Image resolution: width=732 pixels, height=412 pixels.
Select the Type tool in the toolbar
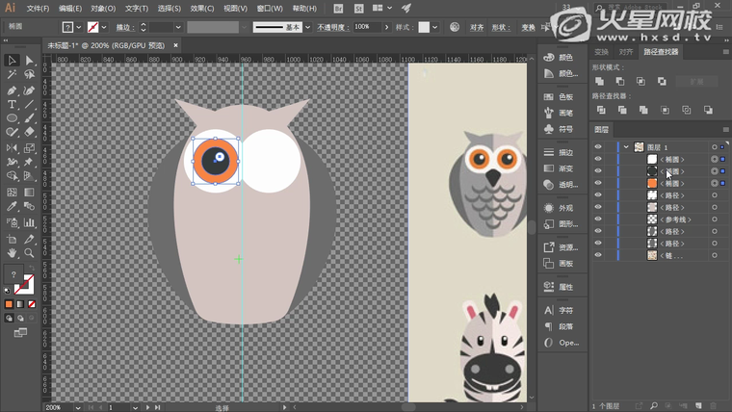point(12,104)
